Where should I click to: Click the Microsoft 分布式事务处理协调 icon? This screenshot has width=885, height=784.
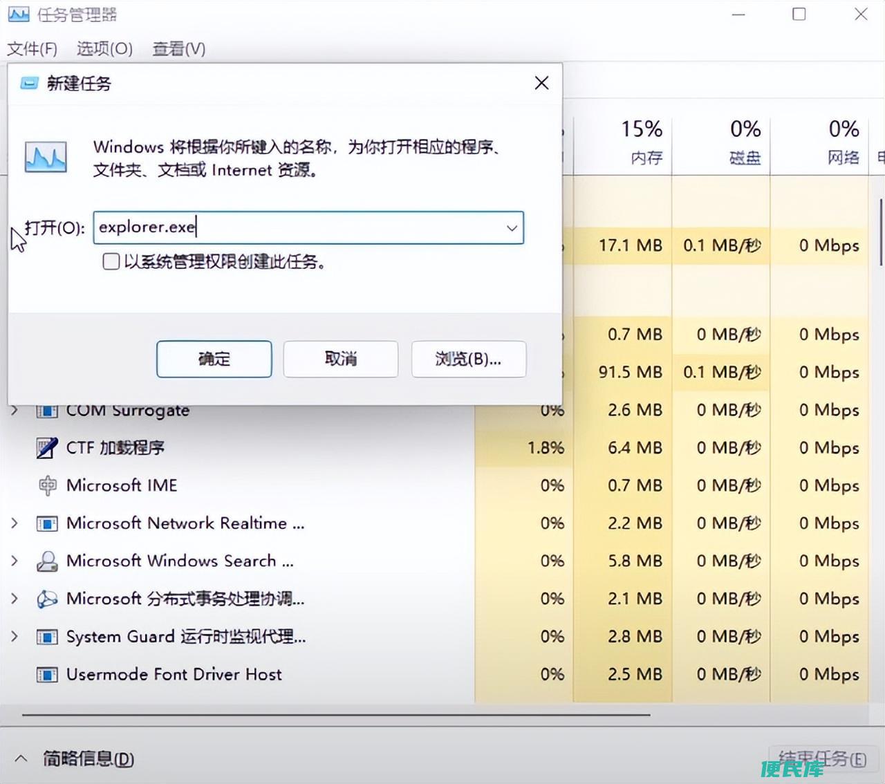[x=46, y=599]
